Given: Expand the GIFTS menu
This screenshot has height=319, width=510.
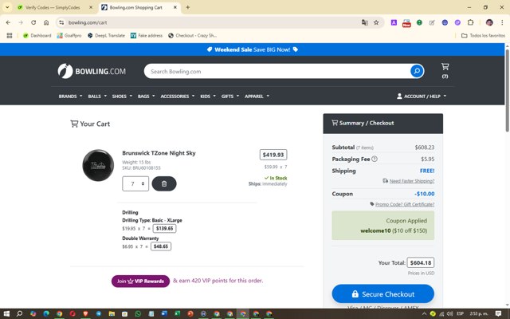Looking at the screenshot, I should pos(230,96).
